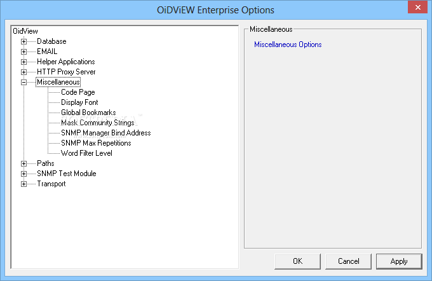Click the Apply button

click(399, 261)
